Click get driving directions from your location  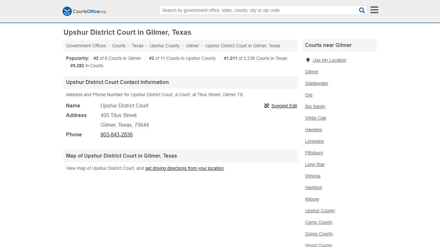pos(184,168)
